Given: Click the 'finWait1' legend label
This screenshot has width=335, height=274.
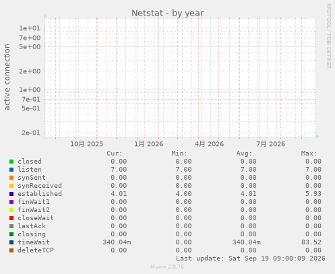Looking at the screenshot, I should 34,202.
